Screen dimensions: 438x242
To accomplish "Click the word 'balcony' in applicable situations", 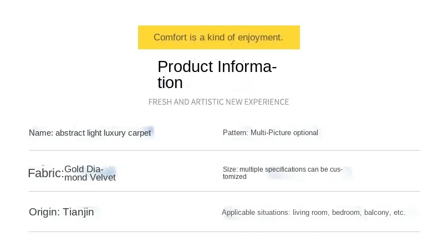I will coord(377,213).
